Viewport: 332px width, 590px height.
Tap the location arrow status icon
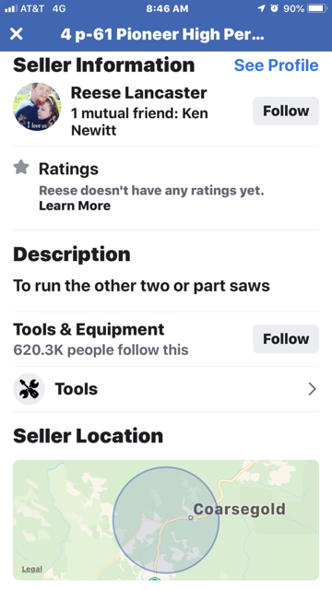261,8
